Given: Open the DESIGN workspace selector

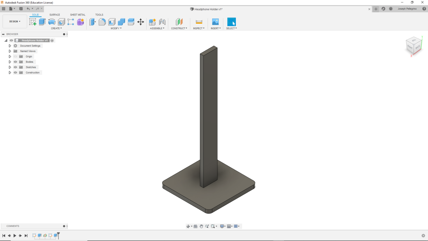Looking at the screenshot, I should [14, 21].
